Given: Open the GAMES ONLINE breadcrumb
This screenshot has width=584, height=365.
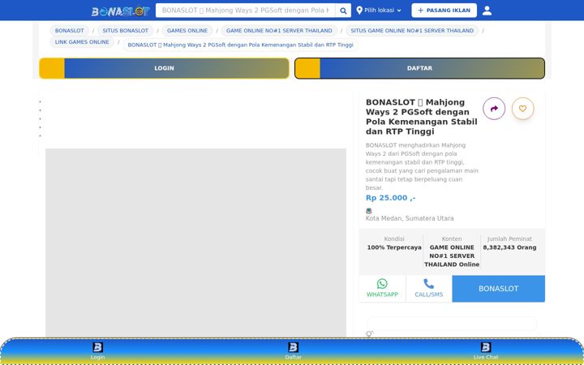Looking at the screenshot, I should coord(187,31).
